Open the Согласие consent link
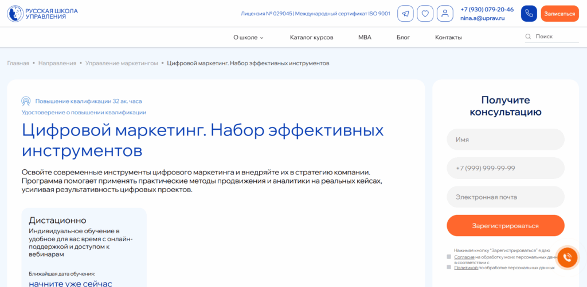587x287 pixels. (x=464, y=257)
